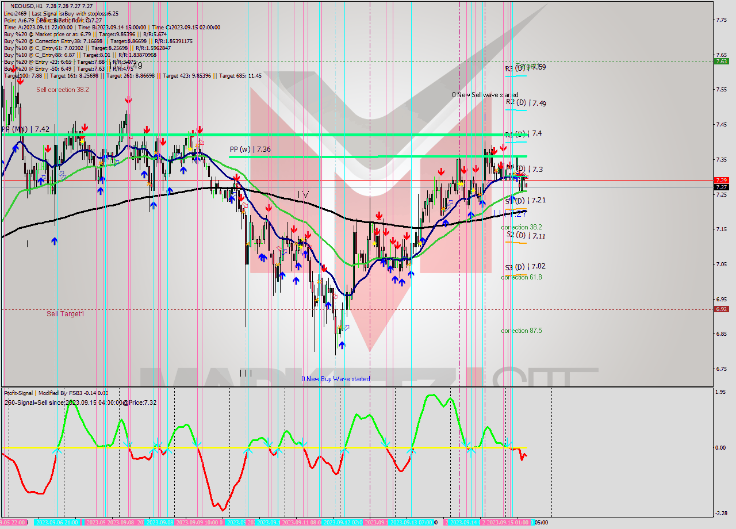Select the 'PP (MN) | 7.42' pivot label
Viewport: 736px width, 529px height.
[x=25, y=129]
